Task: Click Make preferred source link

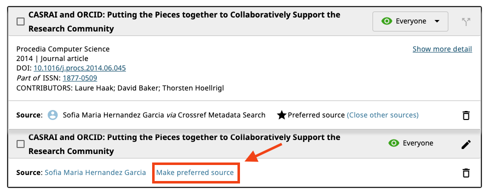Action: point(195,172)
